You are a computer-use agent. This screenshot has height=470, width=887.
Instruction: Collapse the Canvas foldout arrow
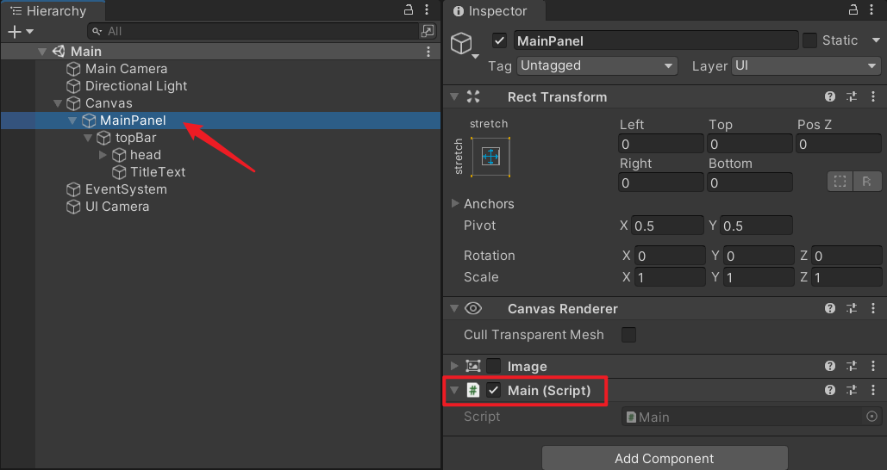point(58,103)
